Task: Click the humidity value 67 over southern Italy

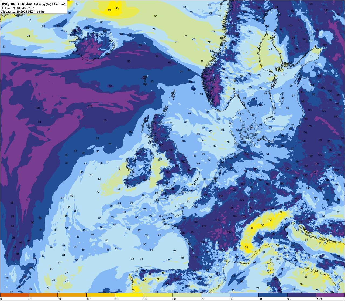Action: point(306,276)
